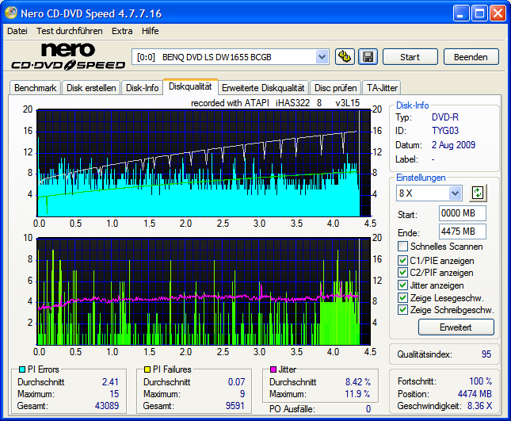This screenshot has width=511, height=421.
Task: Click the Erweitert button
Action: point(456,327)
